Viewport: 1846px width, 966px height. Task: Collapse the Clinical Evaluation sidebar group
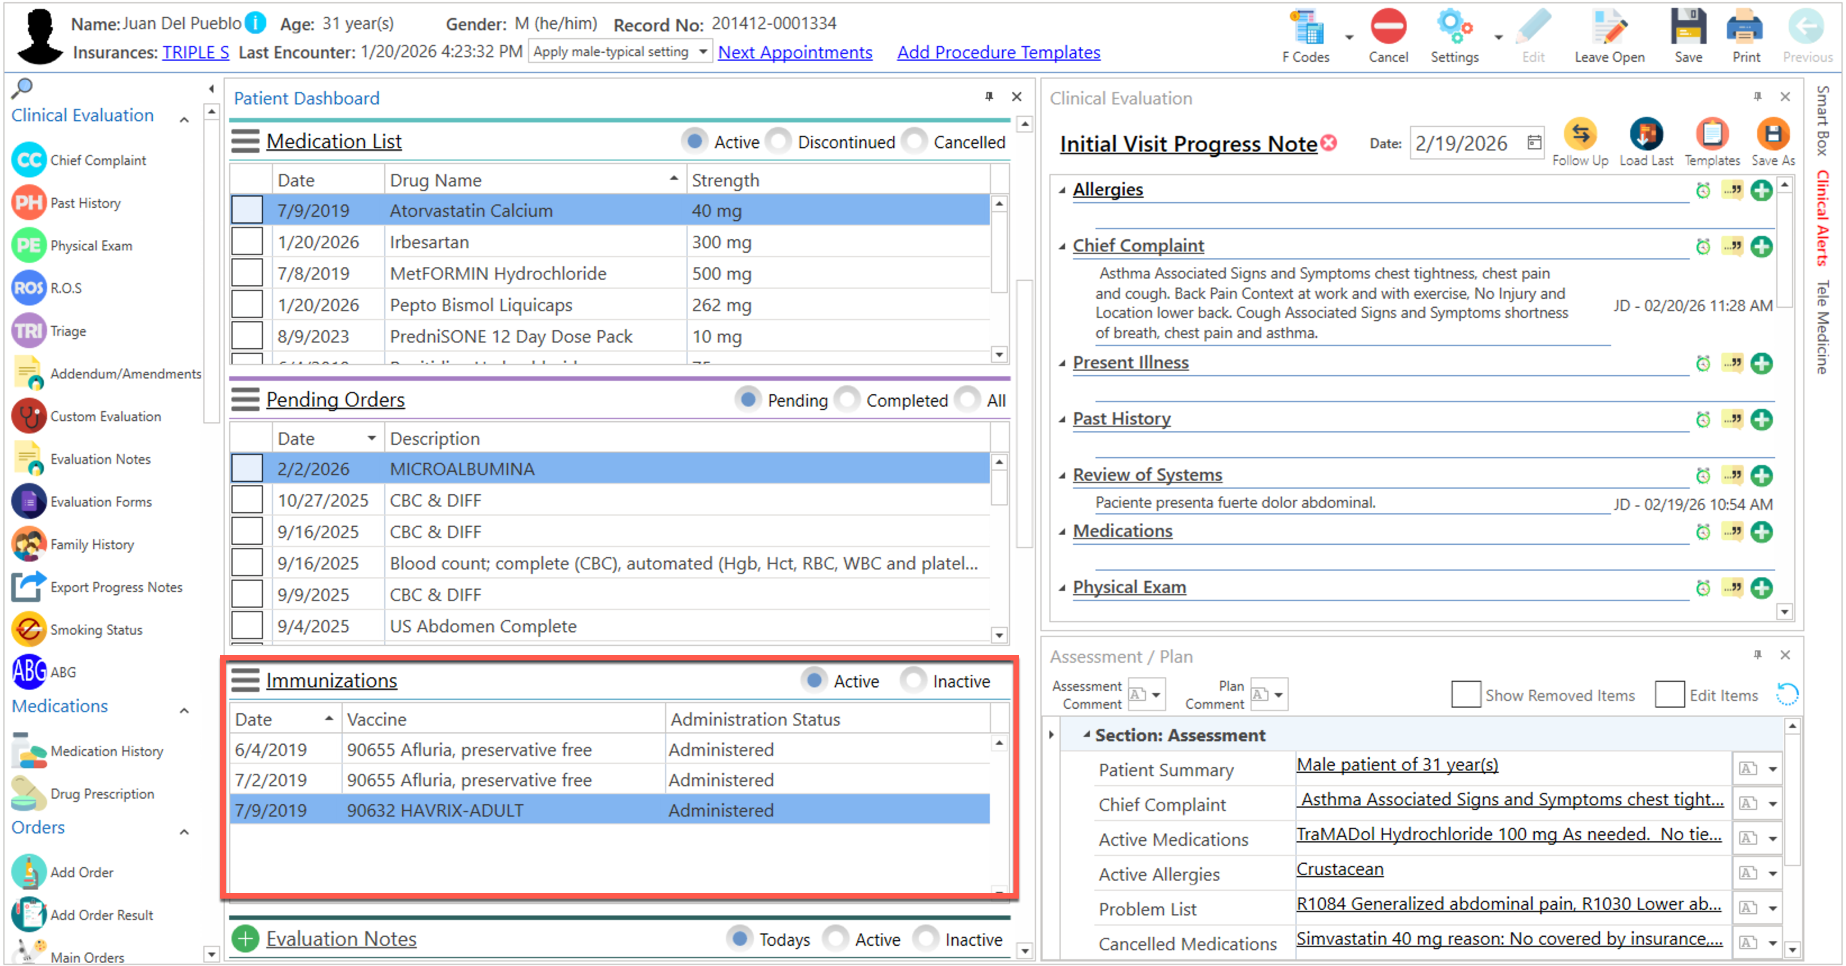tap(184, 120)
